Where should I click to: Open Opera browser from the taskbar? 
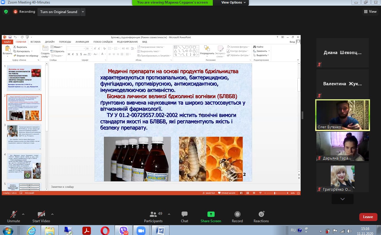[105, 230]
